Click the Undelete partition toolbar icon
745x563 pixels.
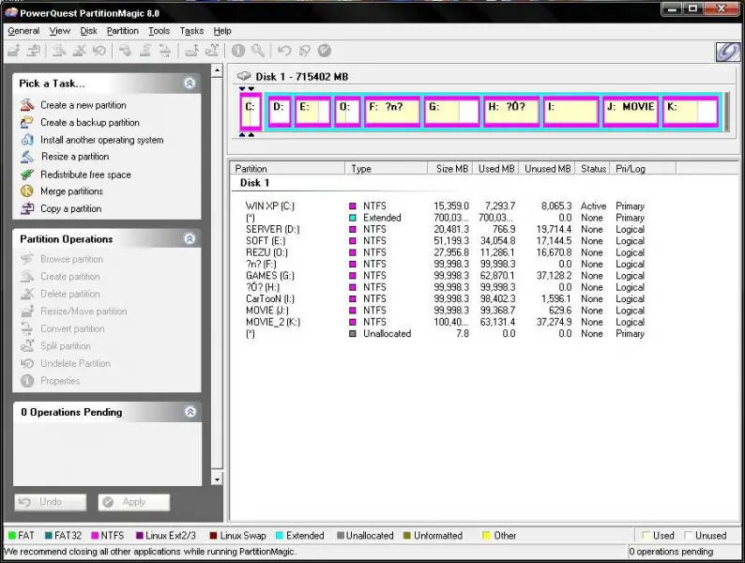point(99,51)
